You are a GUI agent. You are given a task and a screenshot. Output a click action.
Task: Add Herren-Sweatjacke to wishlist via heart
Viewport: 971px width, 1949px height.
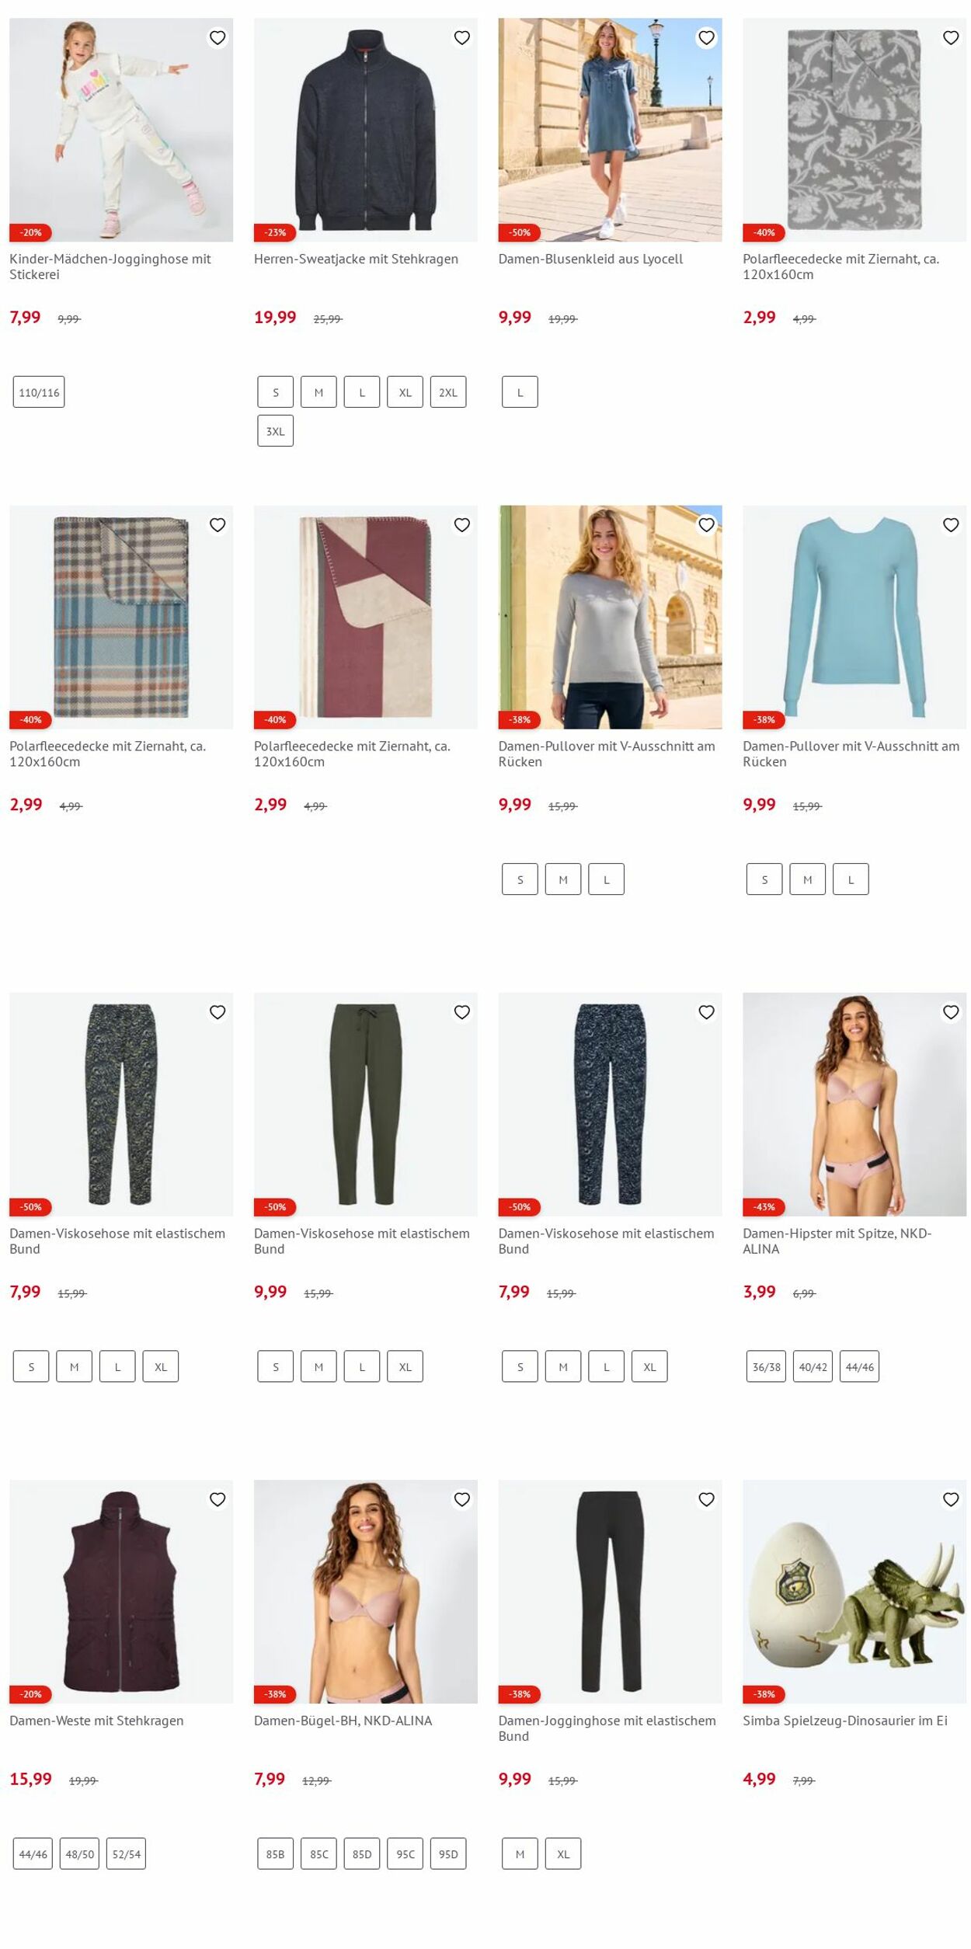pyautogui.click(x=462, y=38)
